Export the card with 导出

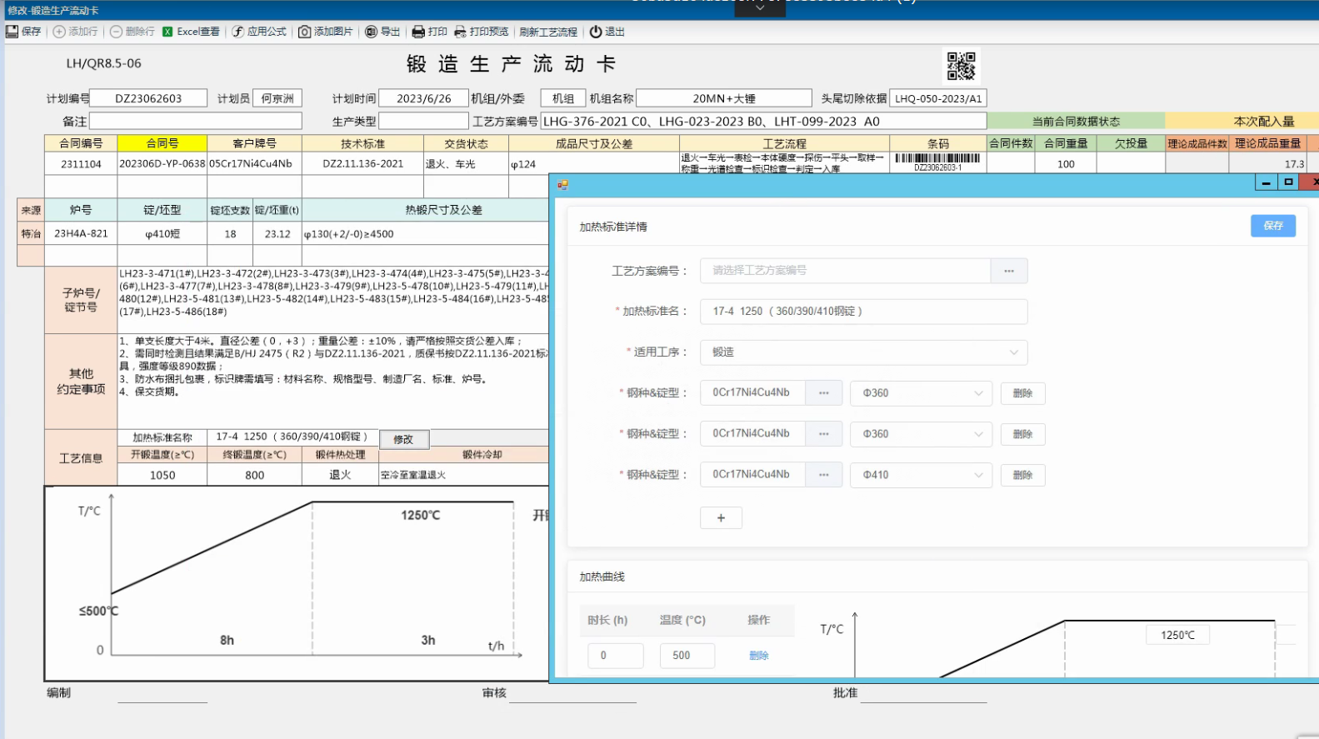click(x=382, y=32)
